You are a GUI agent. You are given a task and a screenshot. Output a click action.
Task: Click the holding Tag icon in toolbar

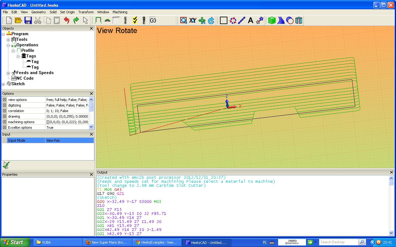tap(107, 20)
